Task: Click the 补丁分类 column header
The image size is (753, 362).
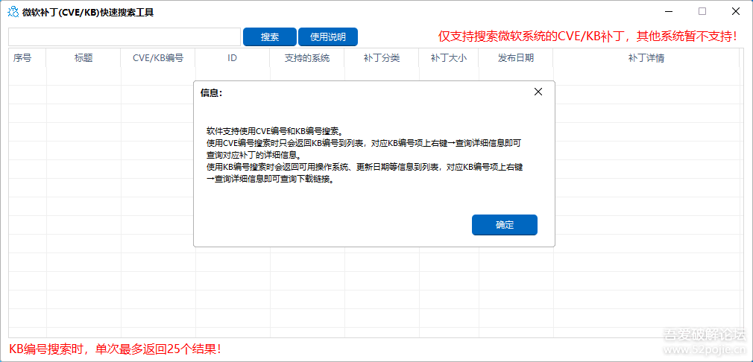Action: click(381, 58)
